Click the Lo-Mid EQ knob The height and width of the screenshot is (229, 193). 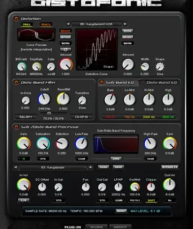129,99
